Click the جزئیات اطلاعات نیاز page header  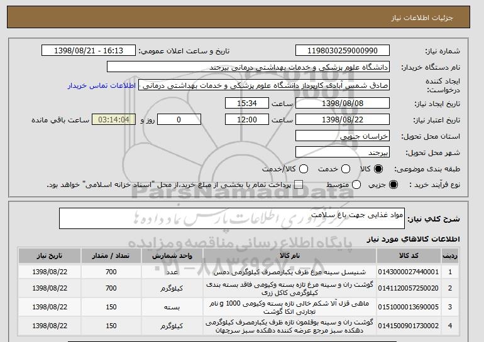(x=422, y=18)
